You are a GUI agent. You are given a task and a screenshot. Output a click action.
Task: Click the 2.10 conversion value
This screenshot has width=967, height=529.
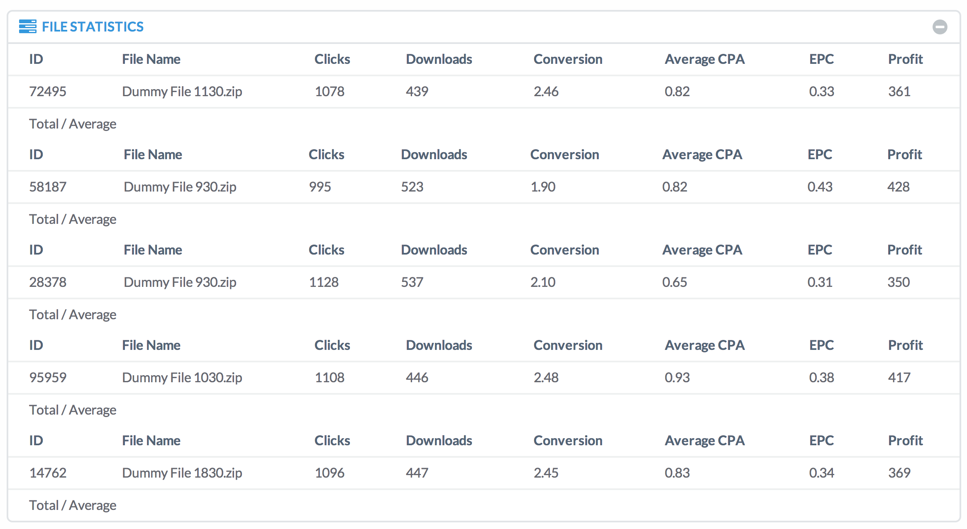click(543, 282)
